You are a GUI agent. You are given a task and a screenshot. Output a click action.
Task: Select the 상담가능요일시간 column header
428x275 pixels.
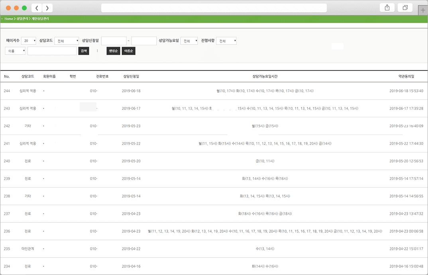265,76
